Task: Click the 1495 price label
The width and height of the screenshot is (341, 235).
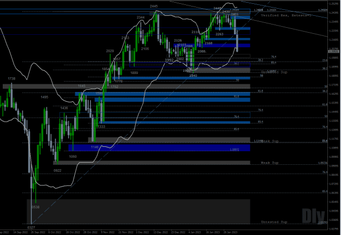Action: pyautogui.click(x=44, y=97)
